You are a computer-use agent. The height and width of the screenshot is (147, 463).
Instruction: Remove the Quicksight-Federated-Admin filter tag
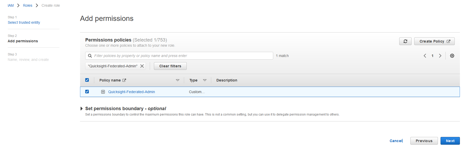142,66
